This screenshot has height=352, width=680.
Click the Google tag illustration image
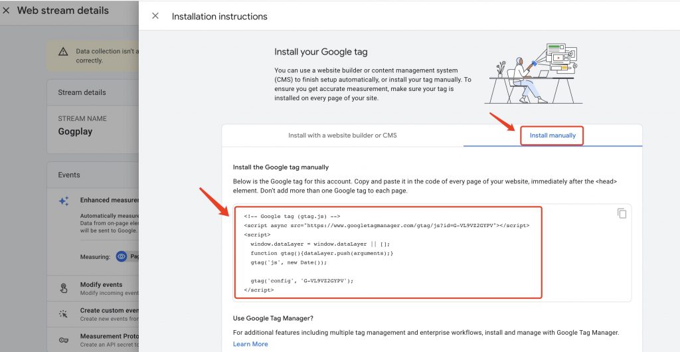click(534, 73)
